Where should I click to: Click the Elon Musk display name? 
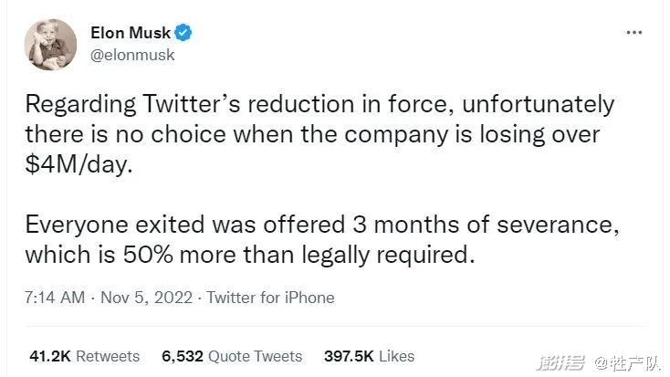tap(131, 33)
